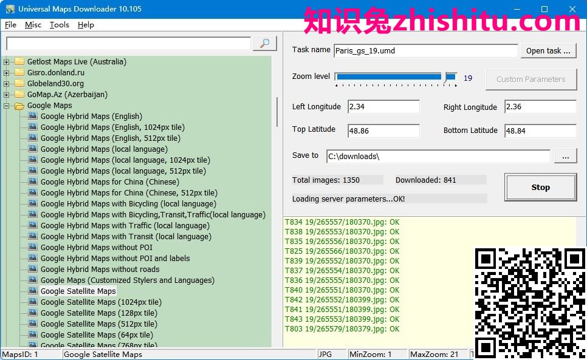Expand the Globeland30.org tree node

pyautogui.click(x=6, y=84)
